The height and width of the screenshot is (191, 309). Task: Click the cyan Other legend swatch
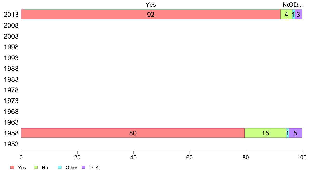pos(60,167)
